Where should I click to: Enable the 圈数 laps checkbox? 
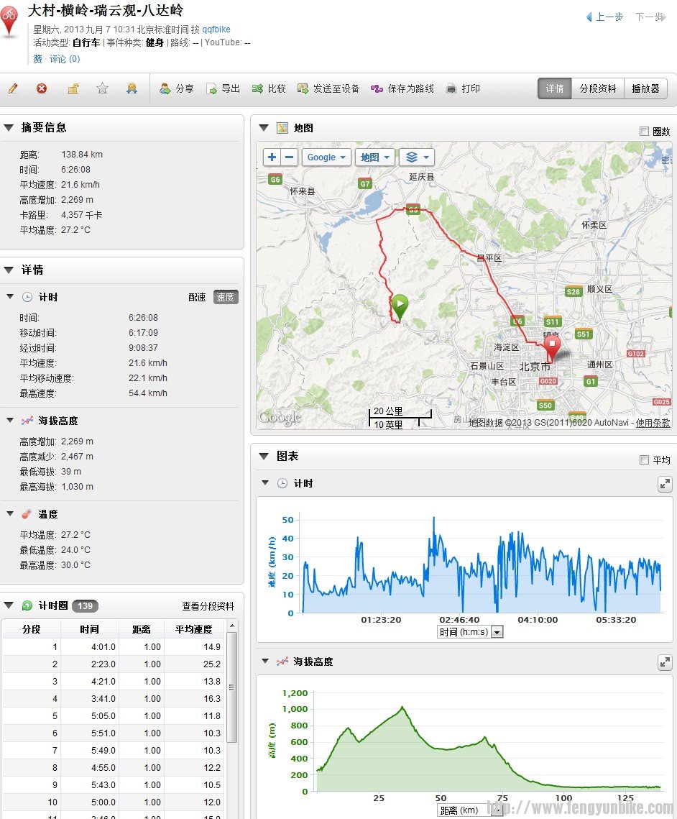pos(644,131)
